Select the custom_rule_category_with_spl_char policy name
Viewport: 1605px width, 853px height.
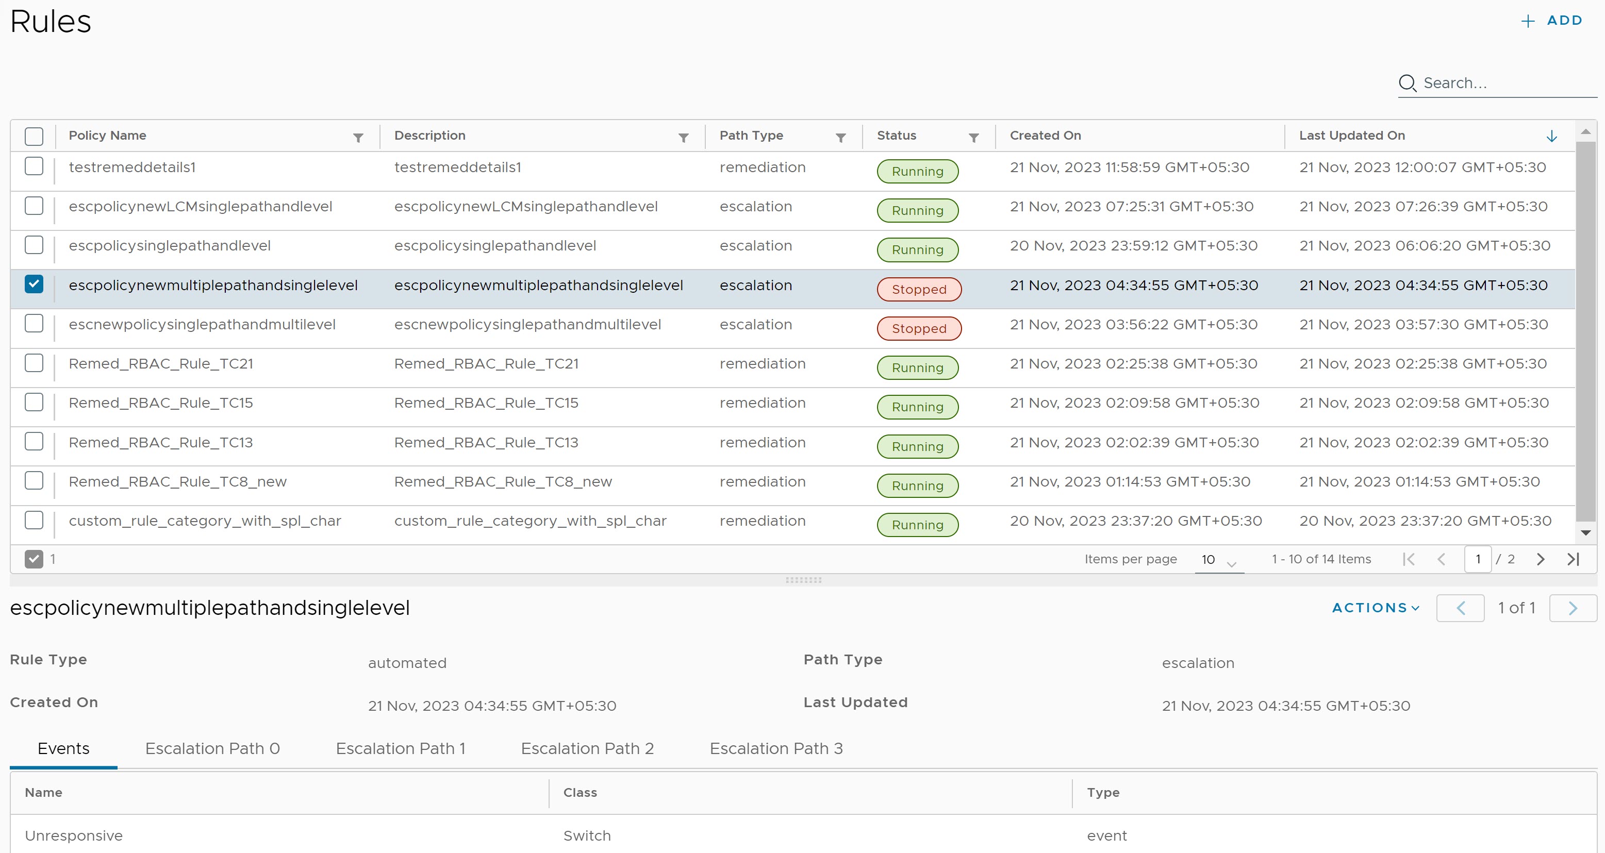coord(205,521)
